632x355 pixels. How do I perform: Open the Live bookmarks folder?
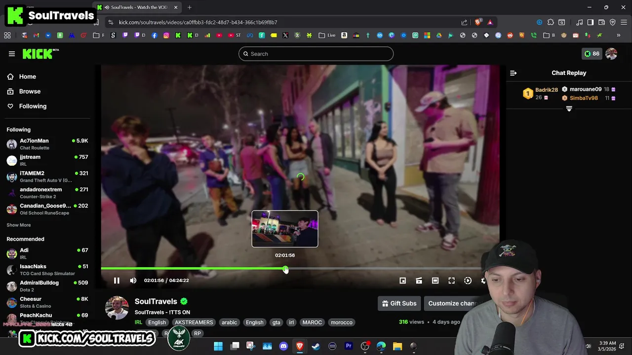327,35
